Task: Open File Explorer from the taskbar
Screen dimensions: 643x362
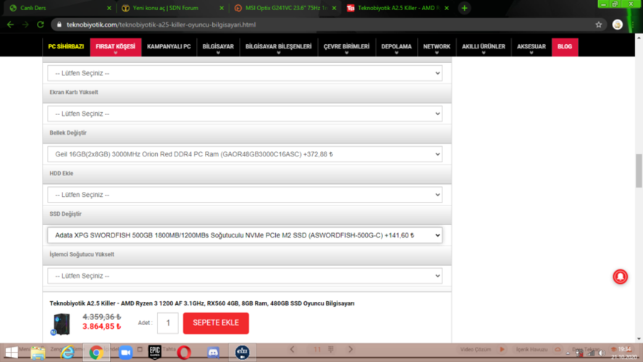Action: click(38, 353)
